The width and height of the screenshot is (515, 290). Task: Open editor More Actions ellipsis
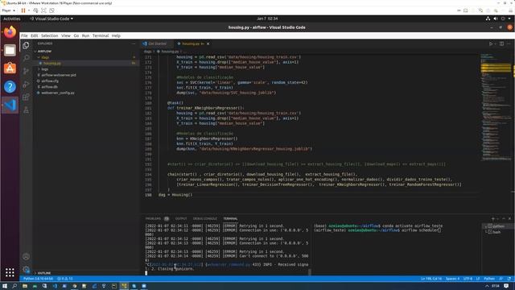[x=509, y=43]
